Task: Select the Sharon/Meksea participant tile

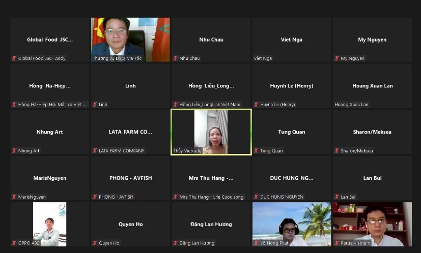Action: (372, 132)
